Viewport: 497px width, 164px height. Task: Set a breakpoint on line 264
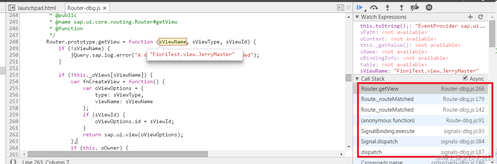(x=13, y=148)
